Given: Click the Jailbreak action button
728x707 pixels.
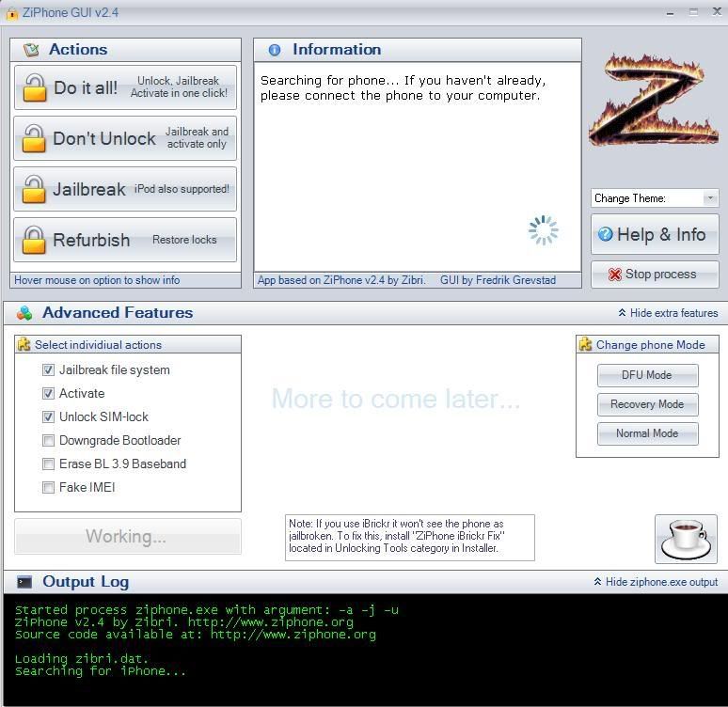Looking at the screenshot, I should (125, 189).
